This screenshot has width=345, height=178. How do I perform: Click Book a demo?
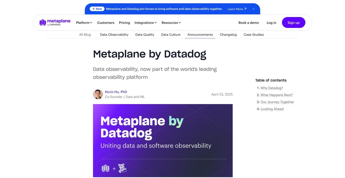(x=249, y=23)
